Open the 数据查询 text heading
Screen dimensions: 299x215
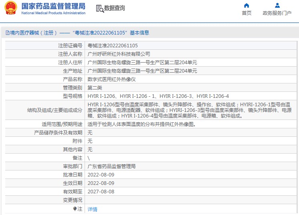click(x=115, y=8)
